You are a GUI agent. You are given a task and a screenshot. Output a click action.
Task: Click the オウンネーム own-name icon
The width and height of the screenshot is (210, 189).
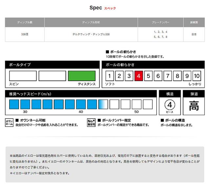coord(9,122)
